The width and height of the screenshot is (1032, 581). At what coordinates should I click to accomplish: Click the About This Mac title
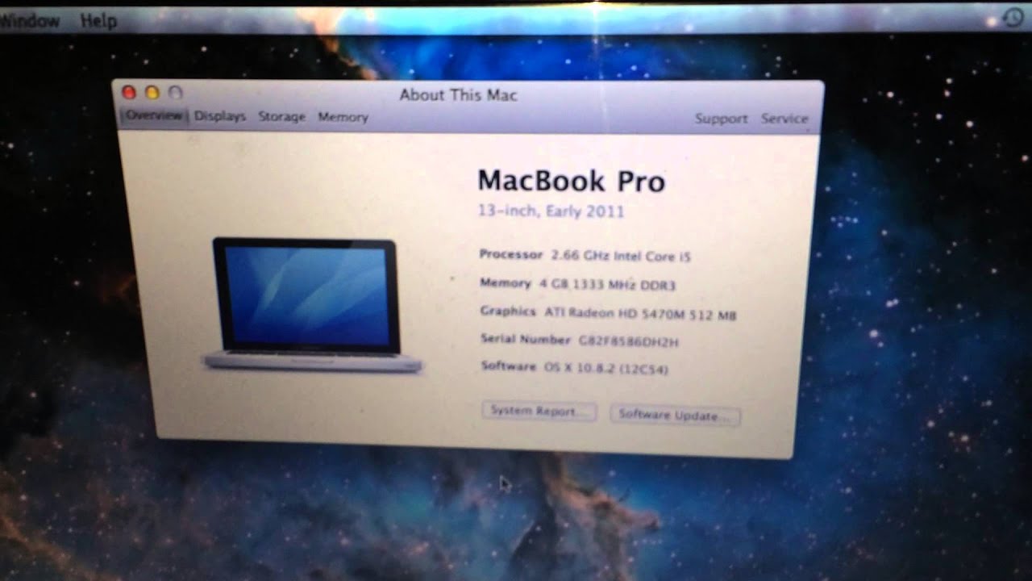(459, 94)
